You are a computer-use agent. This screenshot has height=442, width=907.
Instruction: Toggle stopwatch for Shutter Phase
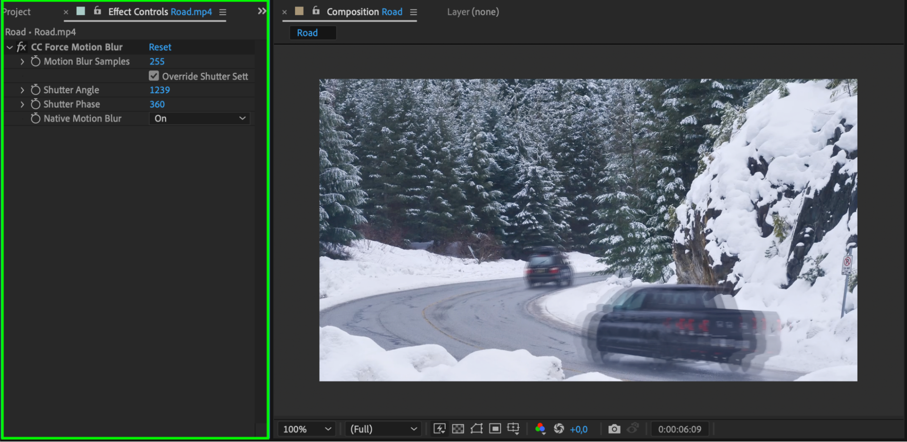(35, 104)
